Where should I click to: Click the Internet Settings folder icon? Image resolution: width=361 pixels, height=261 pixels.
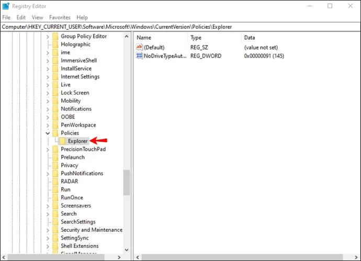click(55, 76)
